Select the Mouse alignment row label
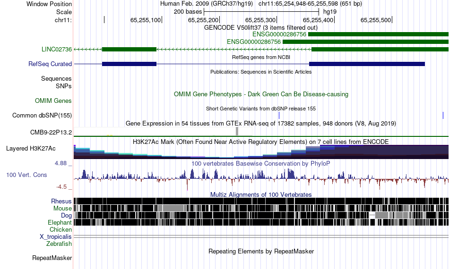The height and width of the screenshot is (269, 449). click(x=62, y=209)
